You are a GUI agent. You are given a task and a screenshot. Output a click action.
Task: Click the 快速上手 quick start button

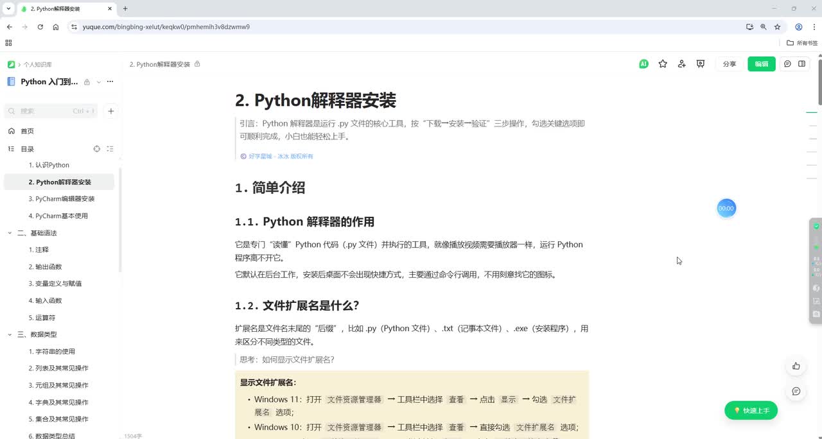751,411
